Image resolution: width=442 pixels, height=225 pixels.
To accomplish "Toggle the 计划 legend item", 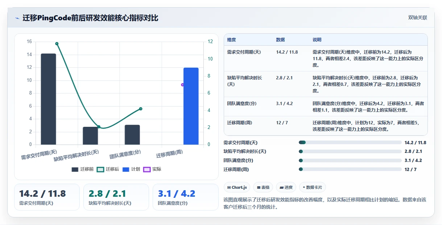I will point(131,169).
